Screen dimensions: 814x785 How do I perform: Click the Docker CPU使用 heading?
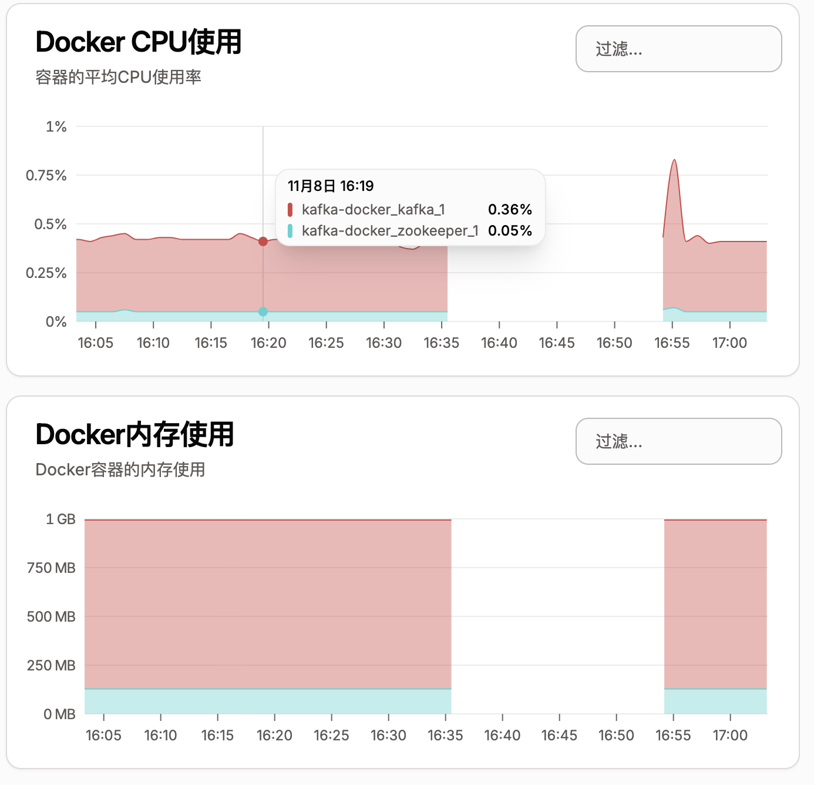139,42
